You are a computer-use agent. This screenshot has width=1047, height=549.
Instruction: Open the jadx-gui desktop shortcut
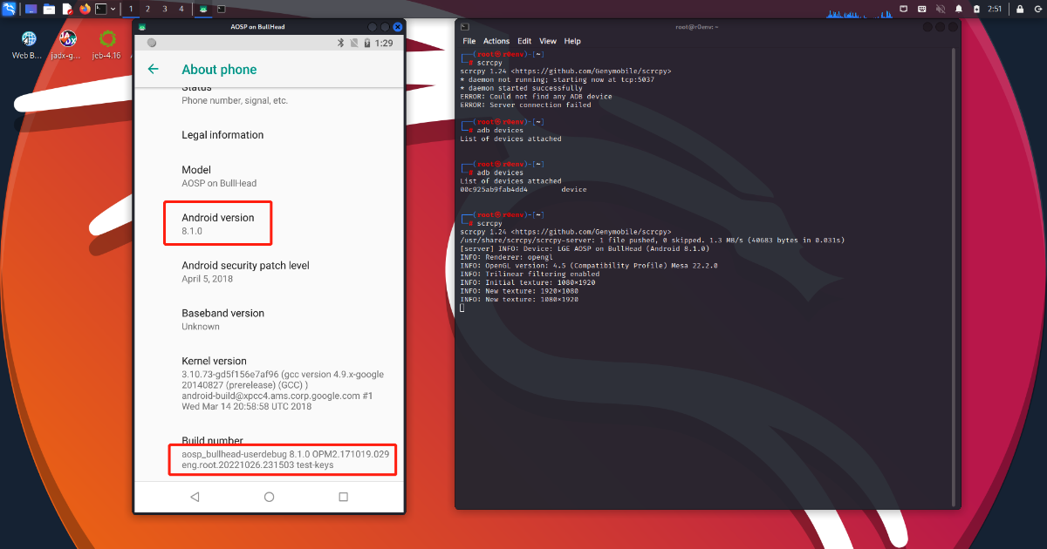coord(68,44)
